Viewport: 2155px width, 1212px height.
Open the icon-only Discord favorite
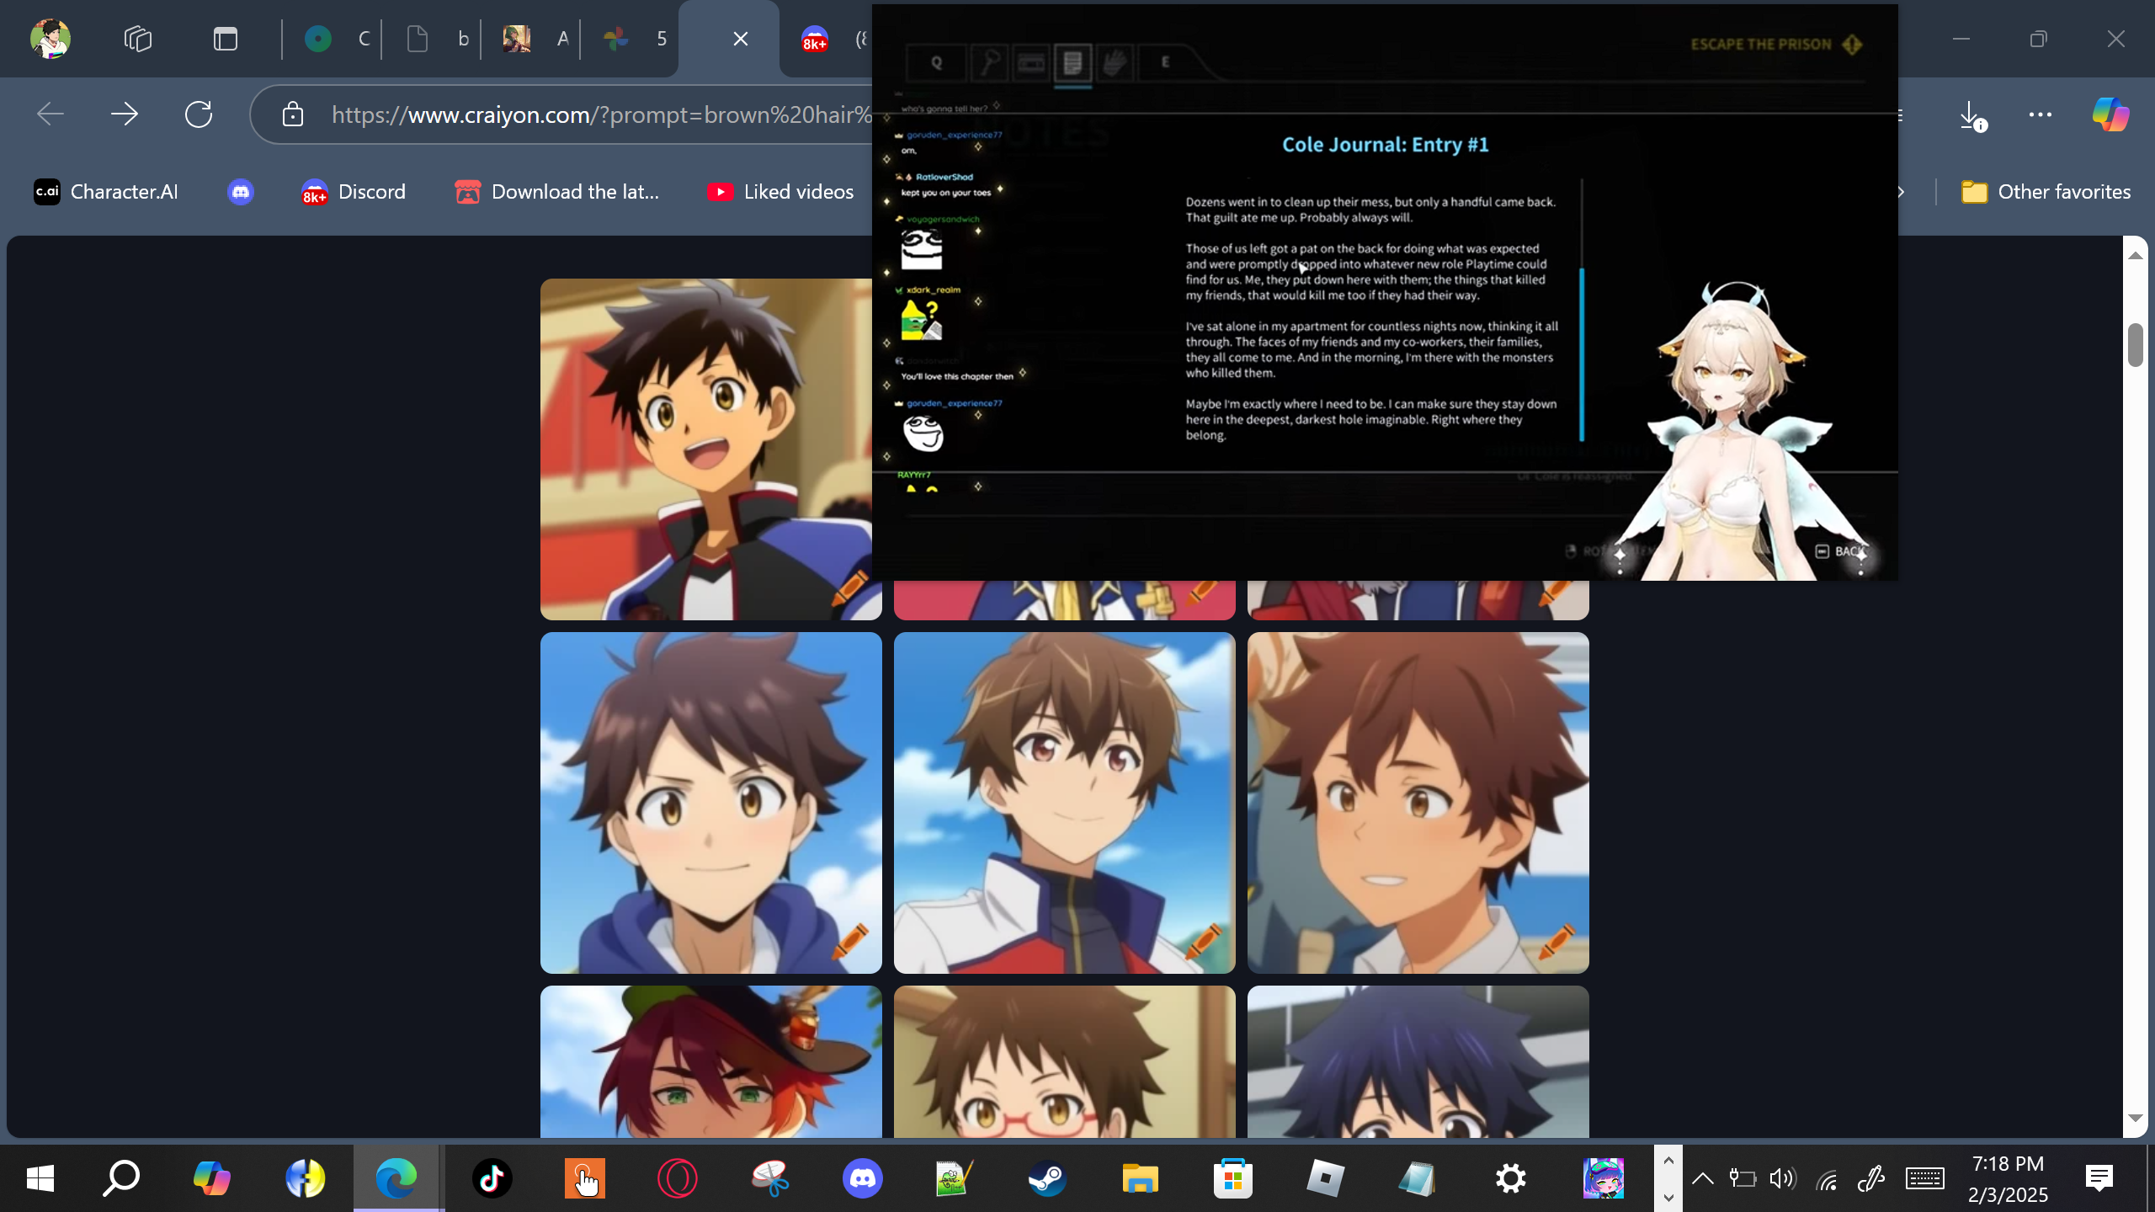point(241,192)
